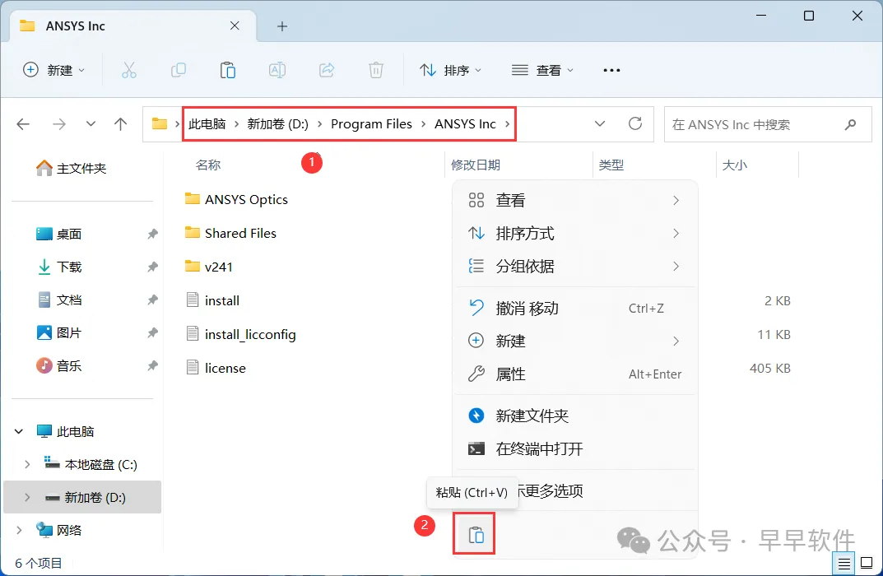Add a new tab with plus button

282,26
